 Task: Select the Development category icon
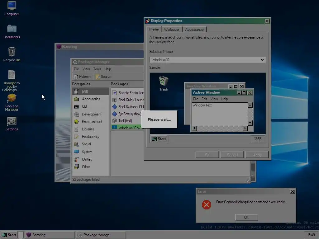pyautogui.click(x=76, y=114)
